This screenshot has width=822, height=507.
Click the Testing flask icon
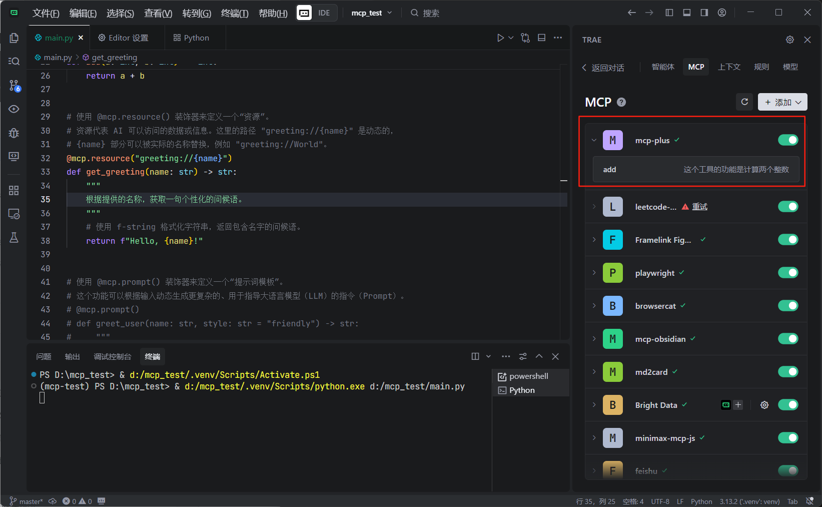14,238
